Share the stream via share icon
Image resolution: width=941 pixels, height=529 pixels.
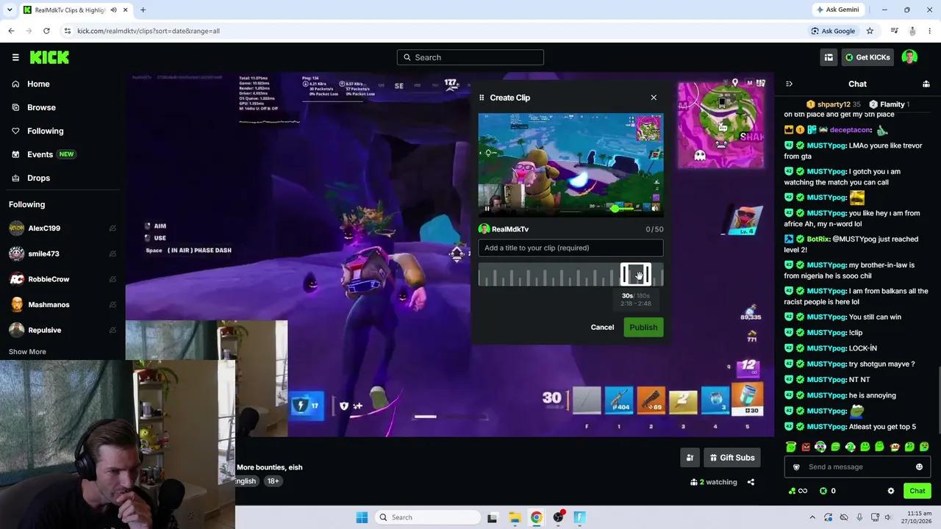click(751, 482)
